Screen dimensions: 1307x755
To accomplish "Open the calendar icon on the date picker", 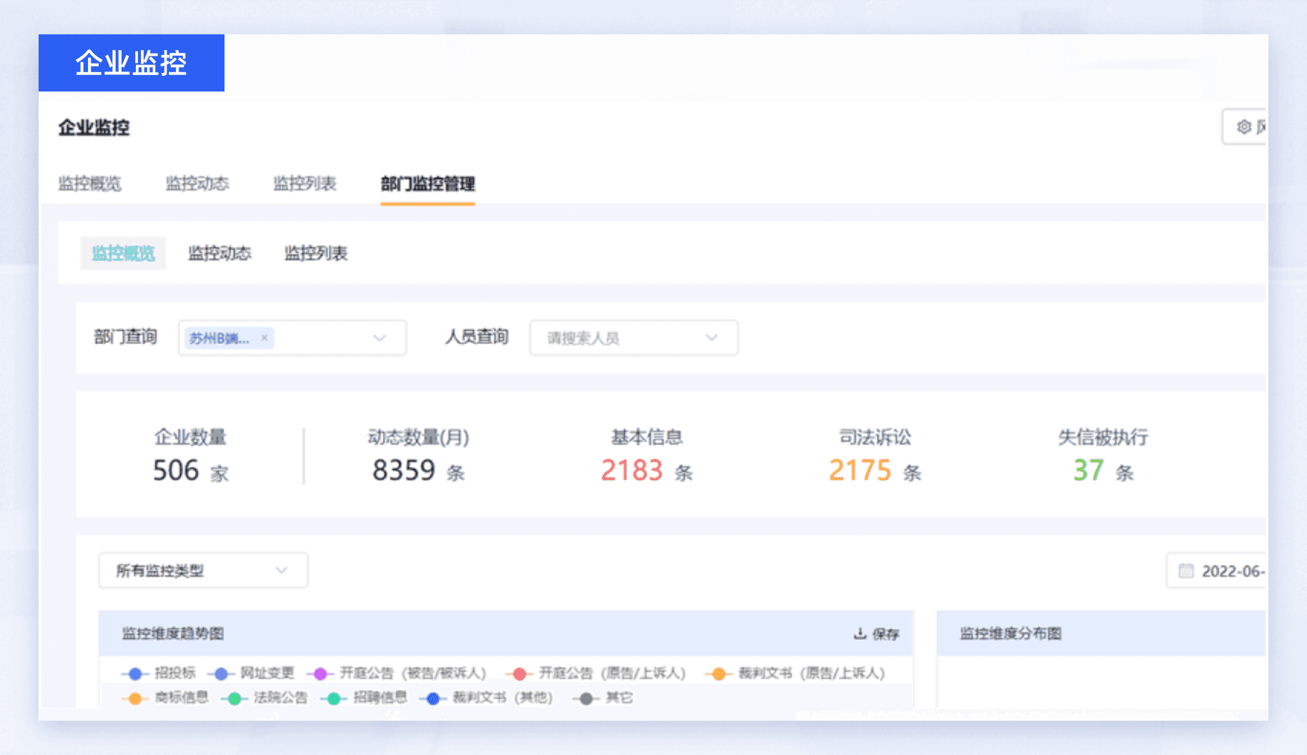I will click(1186, 570).
